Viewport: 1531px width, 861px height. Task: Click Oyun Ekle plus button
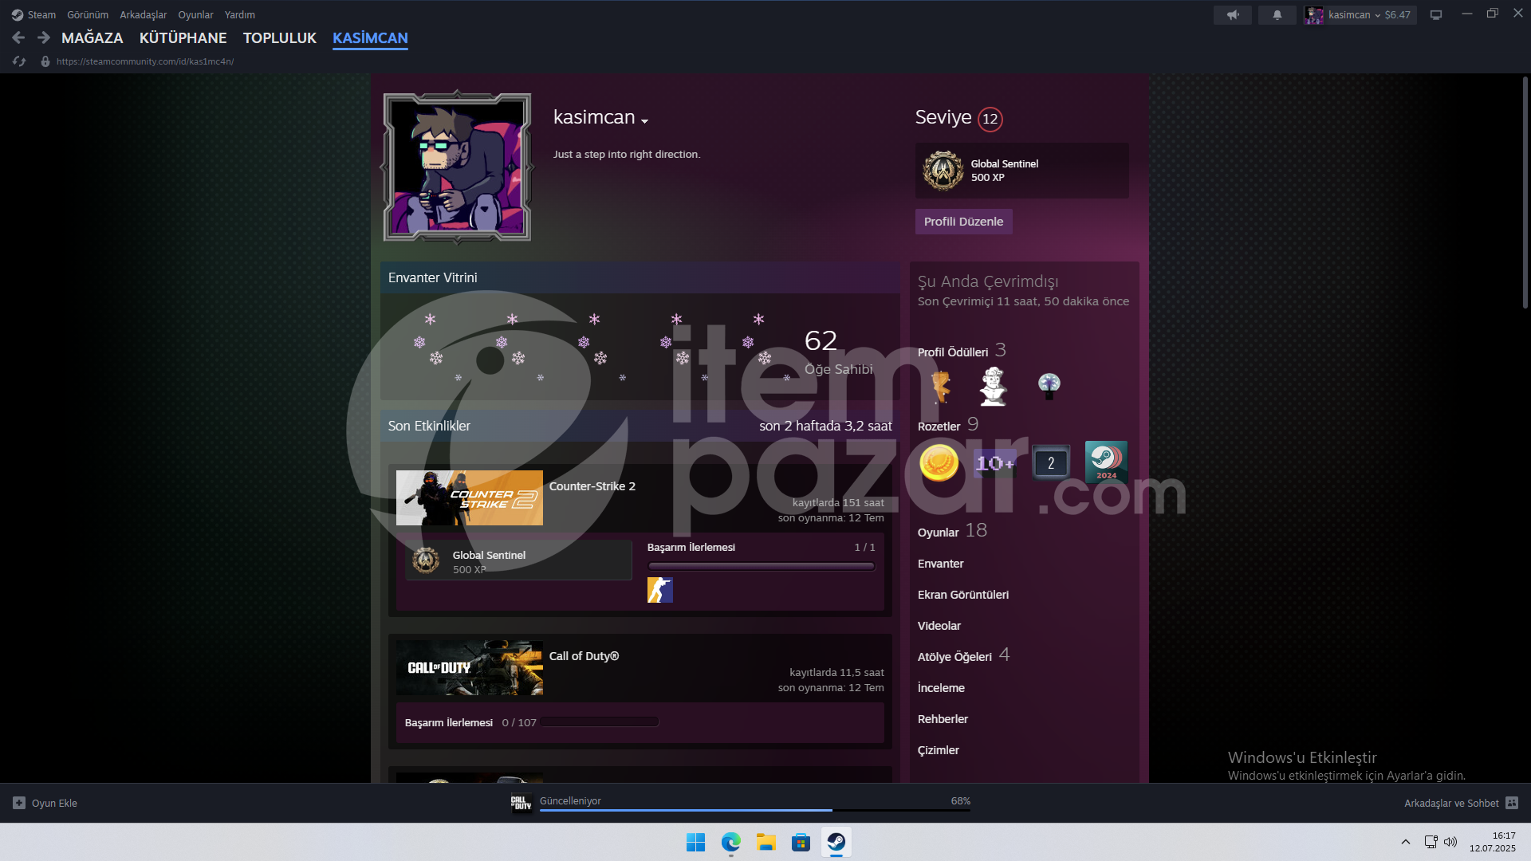pyautogui.click(x=19, y=803)
